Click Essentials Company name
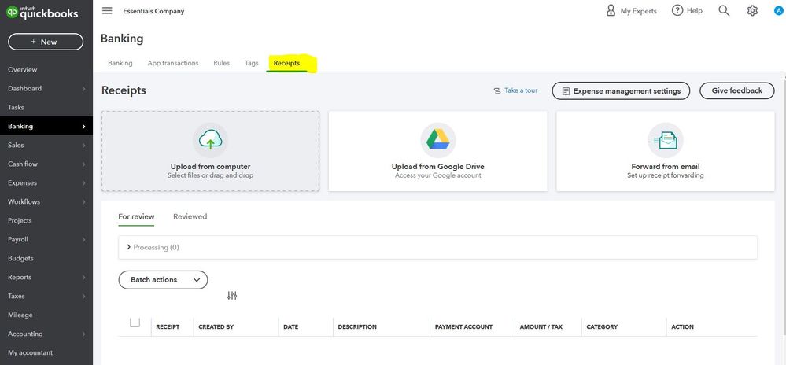Image resolution: width=786 pixels, height=365 pixels. coord(153,11)
